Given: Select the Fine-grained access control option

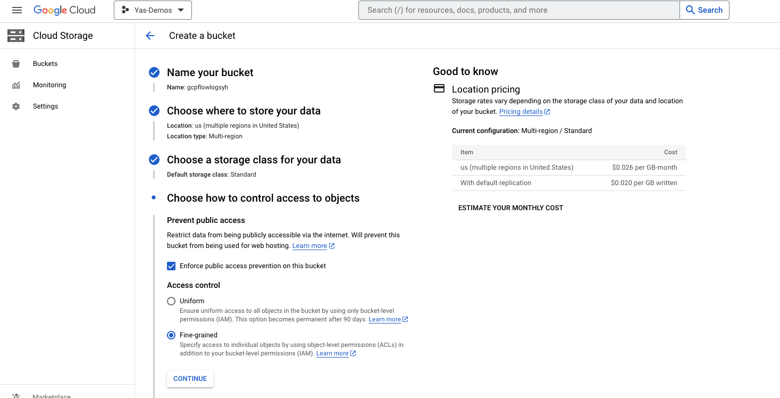Looking at the screenshot, I should [x=171, y=335].
